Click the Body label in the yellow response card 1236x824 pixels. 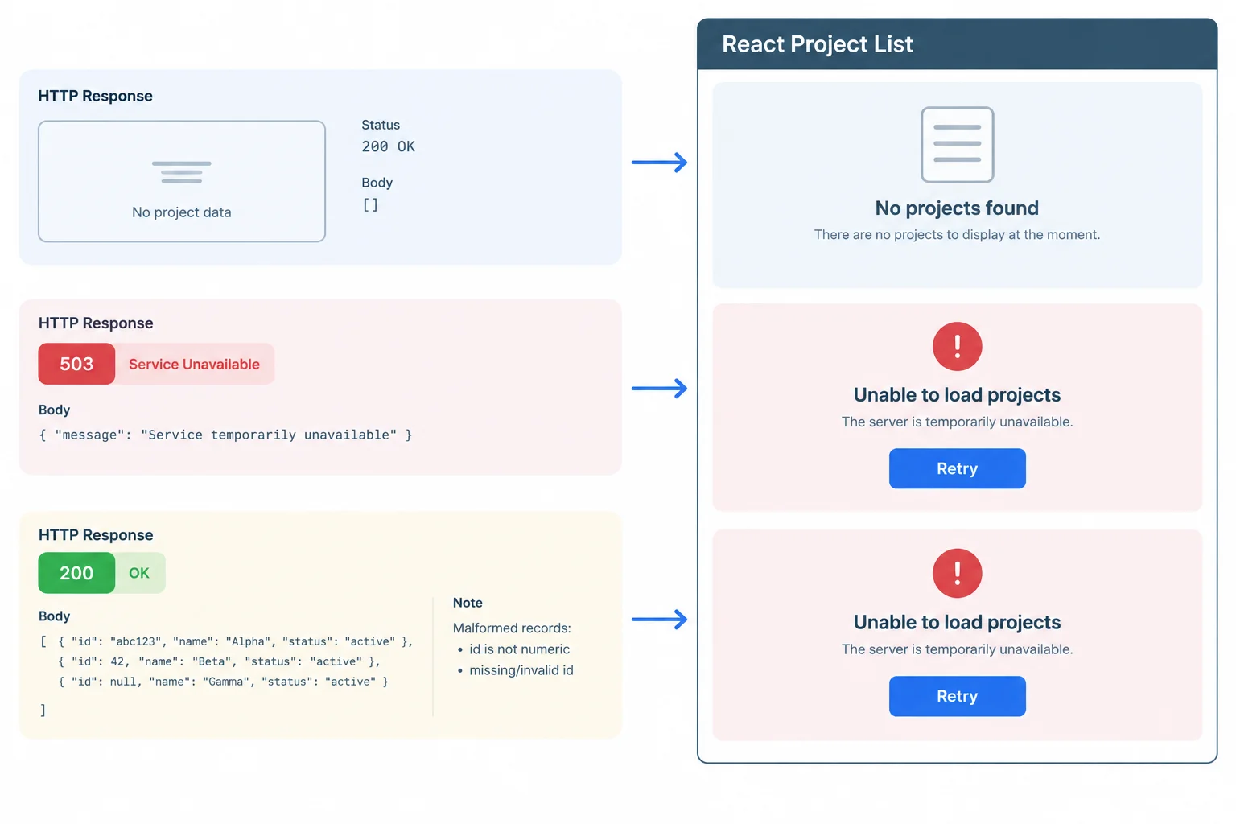click(54, 616)
